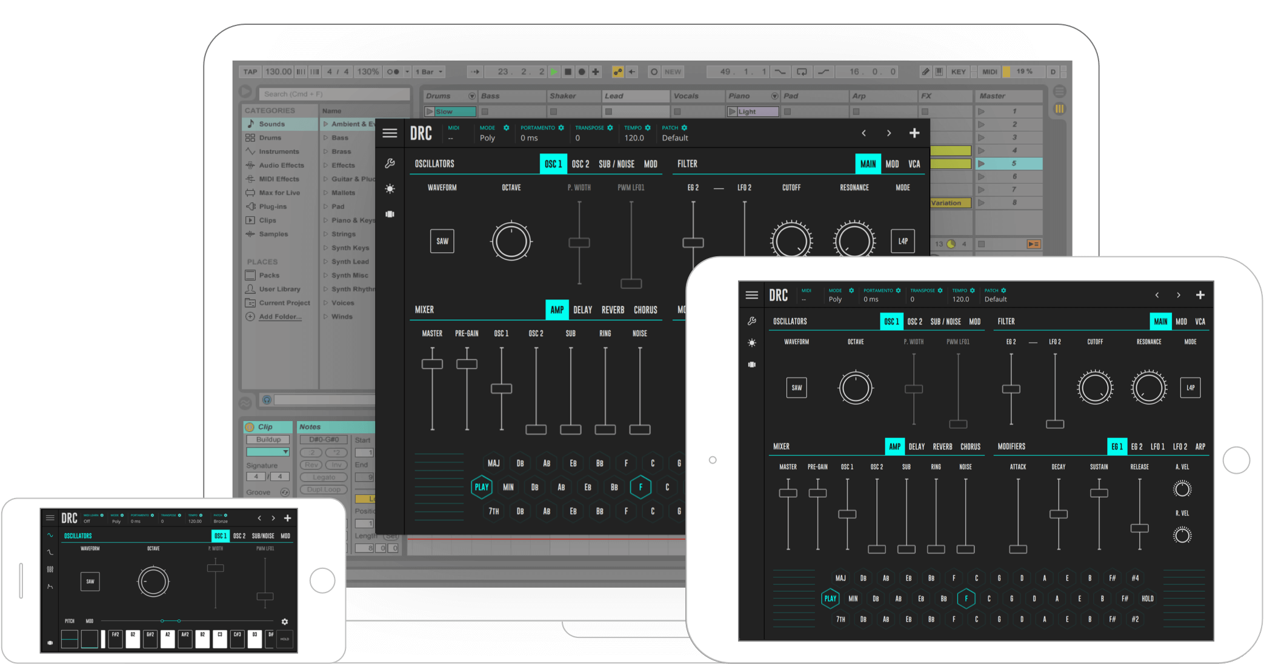Expand the Strings category in browser
The image size is (1264, 664).
(343, 234)
